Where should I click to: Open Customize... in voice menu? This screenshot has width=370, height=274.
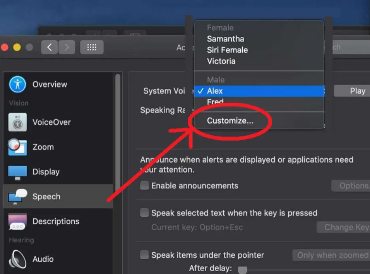pyautogui.click(x=259, y=121)
